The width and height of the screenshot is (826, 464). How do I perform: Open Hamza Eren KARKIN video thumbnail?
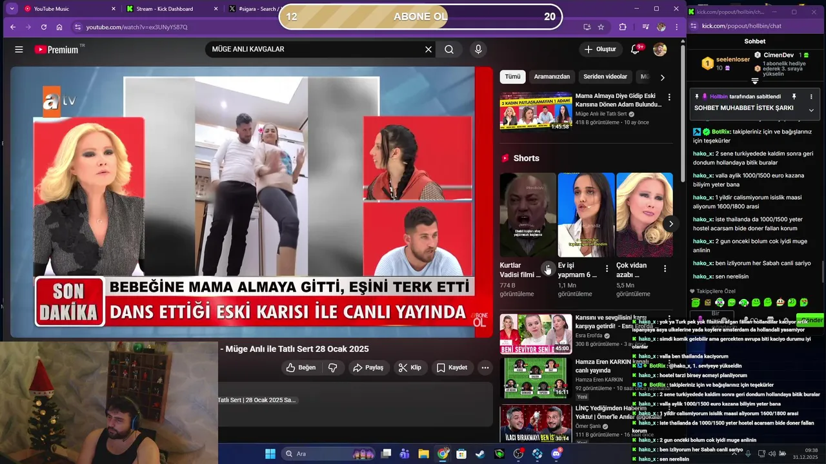tap(536, 378)
